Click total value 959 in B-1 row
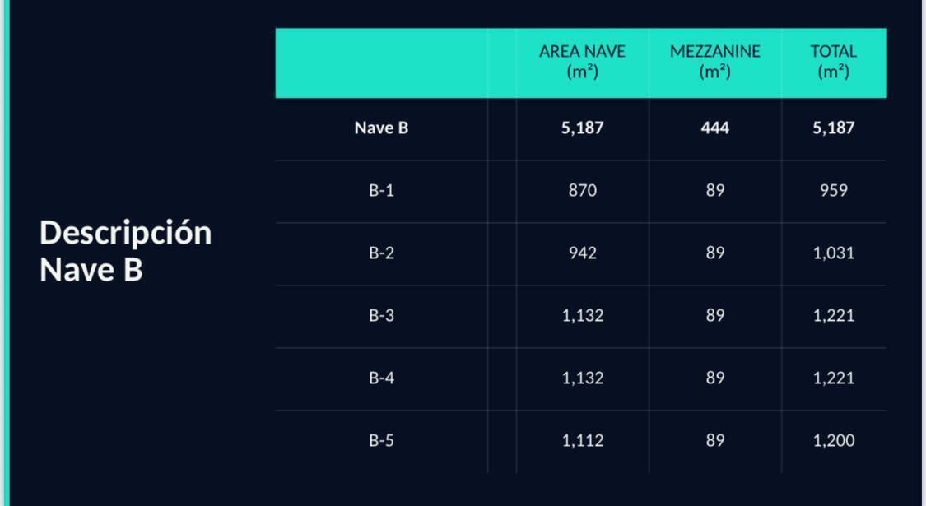Image resolution: width=926 pixels, height=506 pixels. click(x=833, y=190)
